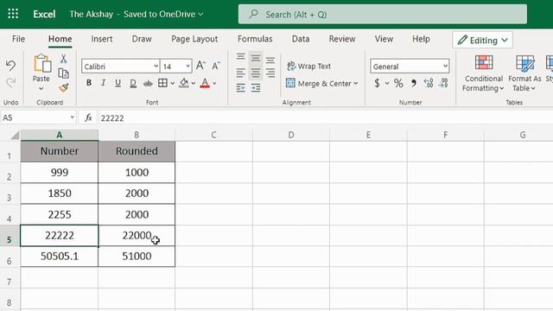The height and width of the screenshot is (311, 553).
Task: Click the Paste clipboard icon
Action: [x=42, y=64]
